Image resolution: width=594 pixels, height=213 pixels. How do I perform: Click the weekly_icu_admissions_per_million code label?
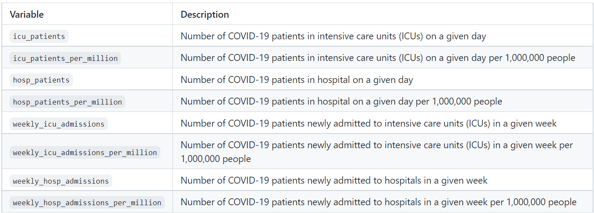[x=85, y=153]
